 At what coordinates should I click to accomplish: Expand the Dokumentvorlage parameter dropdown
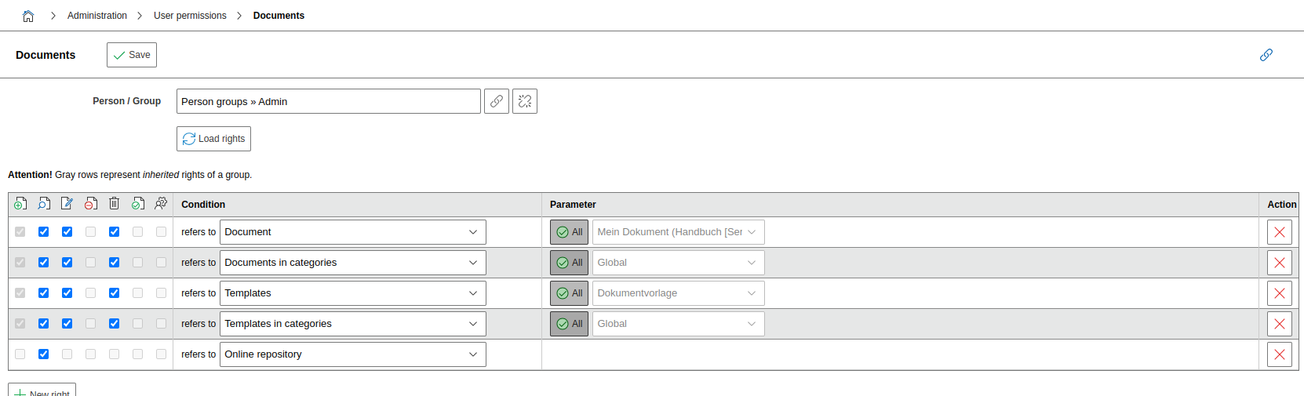pos(679,293)
